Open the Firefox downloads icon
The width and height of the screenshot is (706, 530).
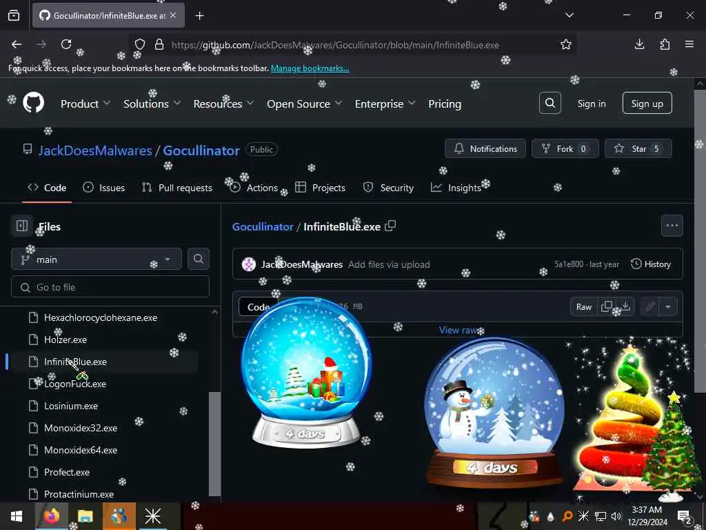(x=639, y=44)
